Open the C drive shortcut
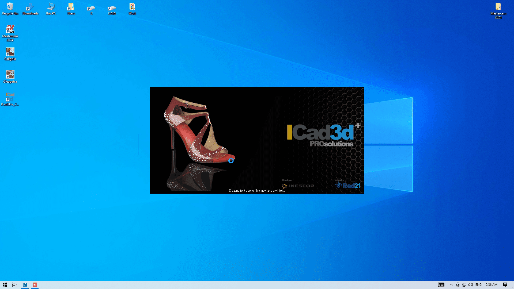 (x=91, y=9)
